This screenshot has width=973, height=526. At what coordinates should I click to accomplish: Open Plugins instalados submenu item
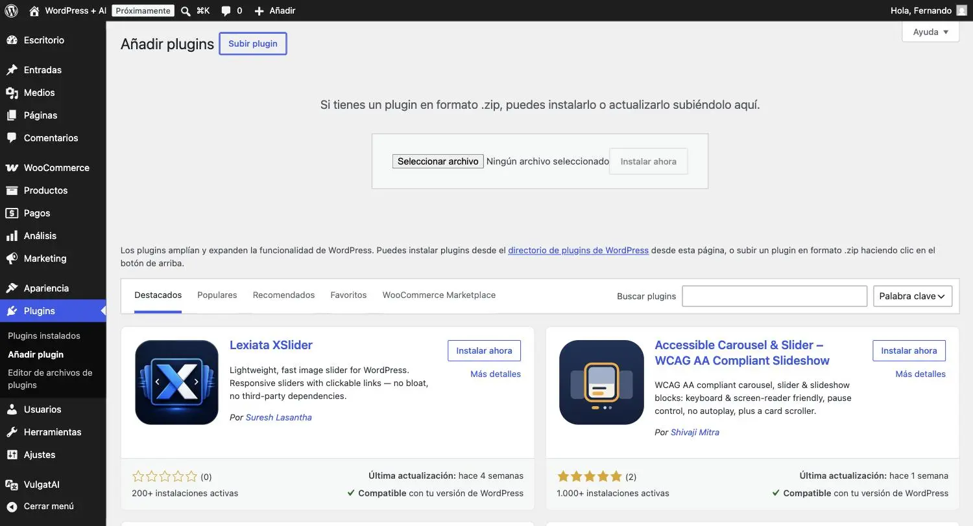click(44, 336)
